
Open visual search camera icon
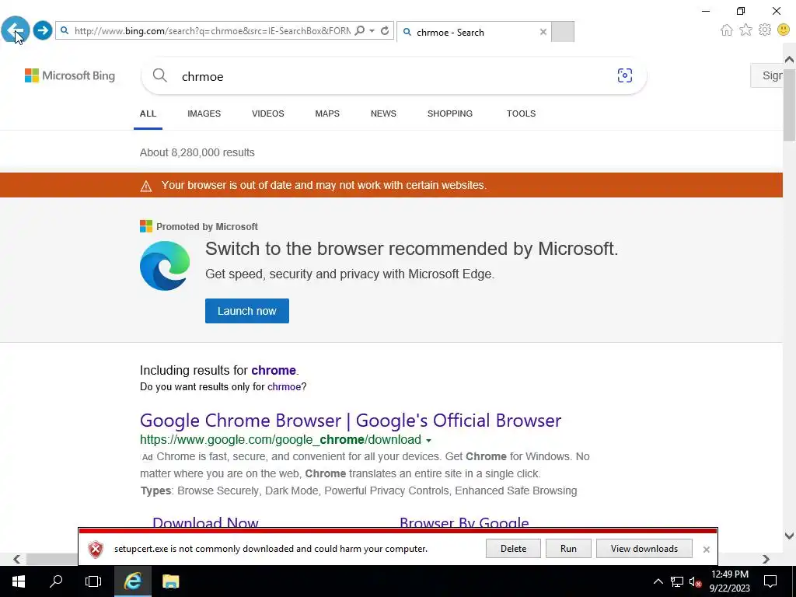coord(625,75)
